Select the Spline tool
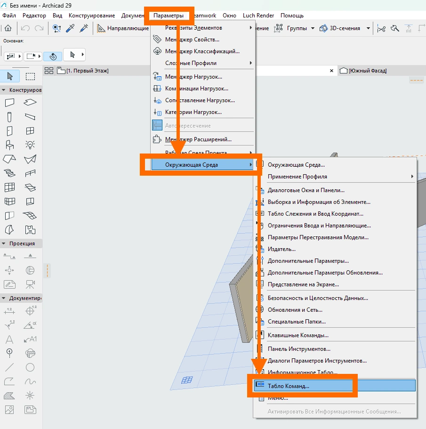This screenshot has height=429, width=426. tap(30, 381)
